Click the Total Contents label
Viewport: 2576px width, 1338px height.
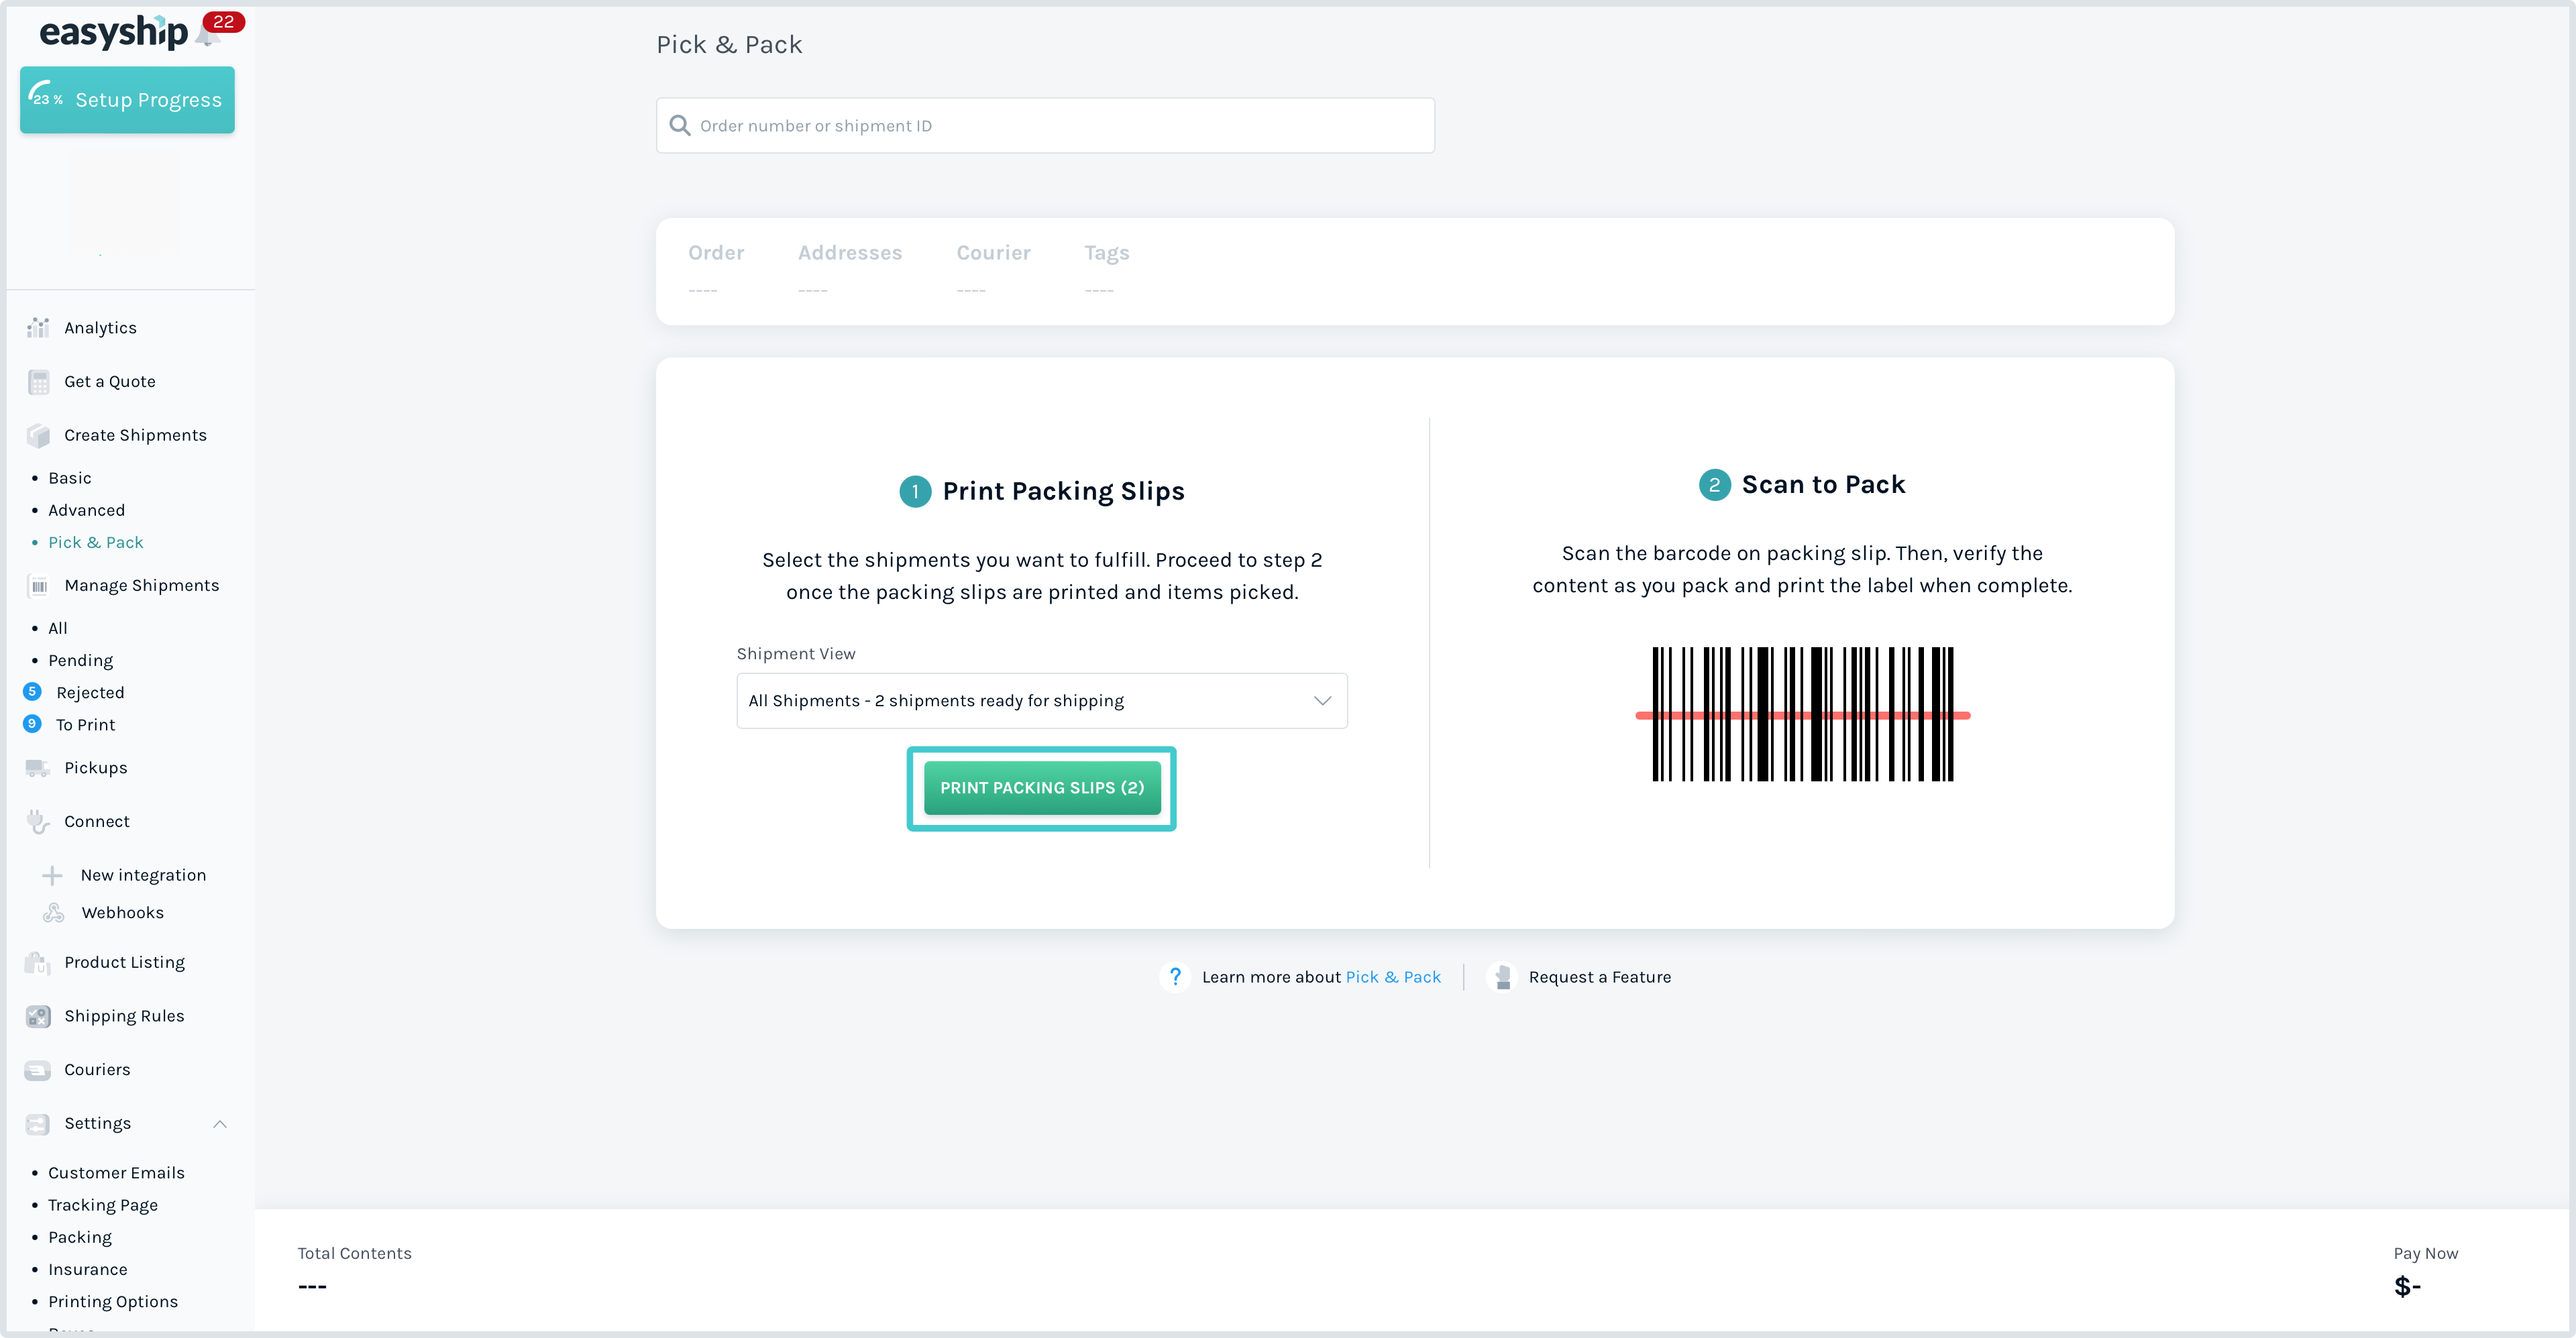point(354,1254)
